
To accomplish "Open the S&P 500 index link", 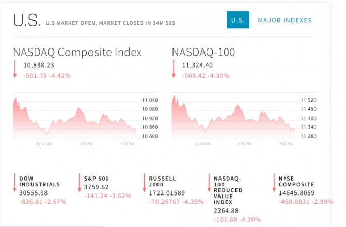I will click(97, 179).
